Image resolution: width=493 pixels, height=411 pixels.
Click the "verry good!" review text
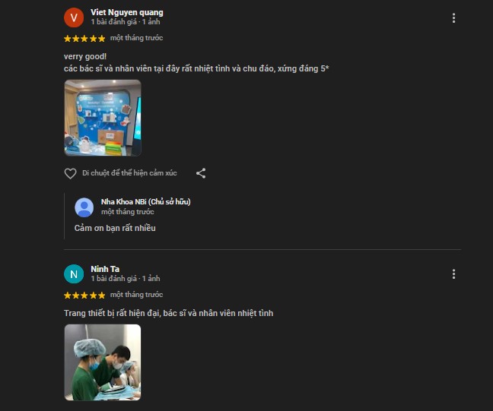click(x=85, y=56)
